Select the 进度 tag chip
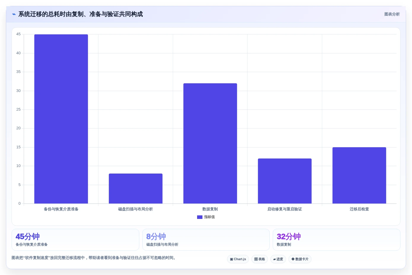This screenshot has width=412, height=275. coord(278,259)
